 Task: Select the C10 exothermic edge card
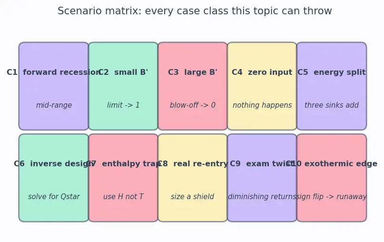pos(332,178)
